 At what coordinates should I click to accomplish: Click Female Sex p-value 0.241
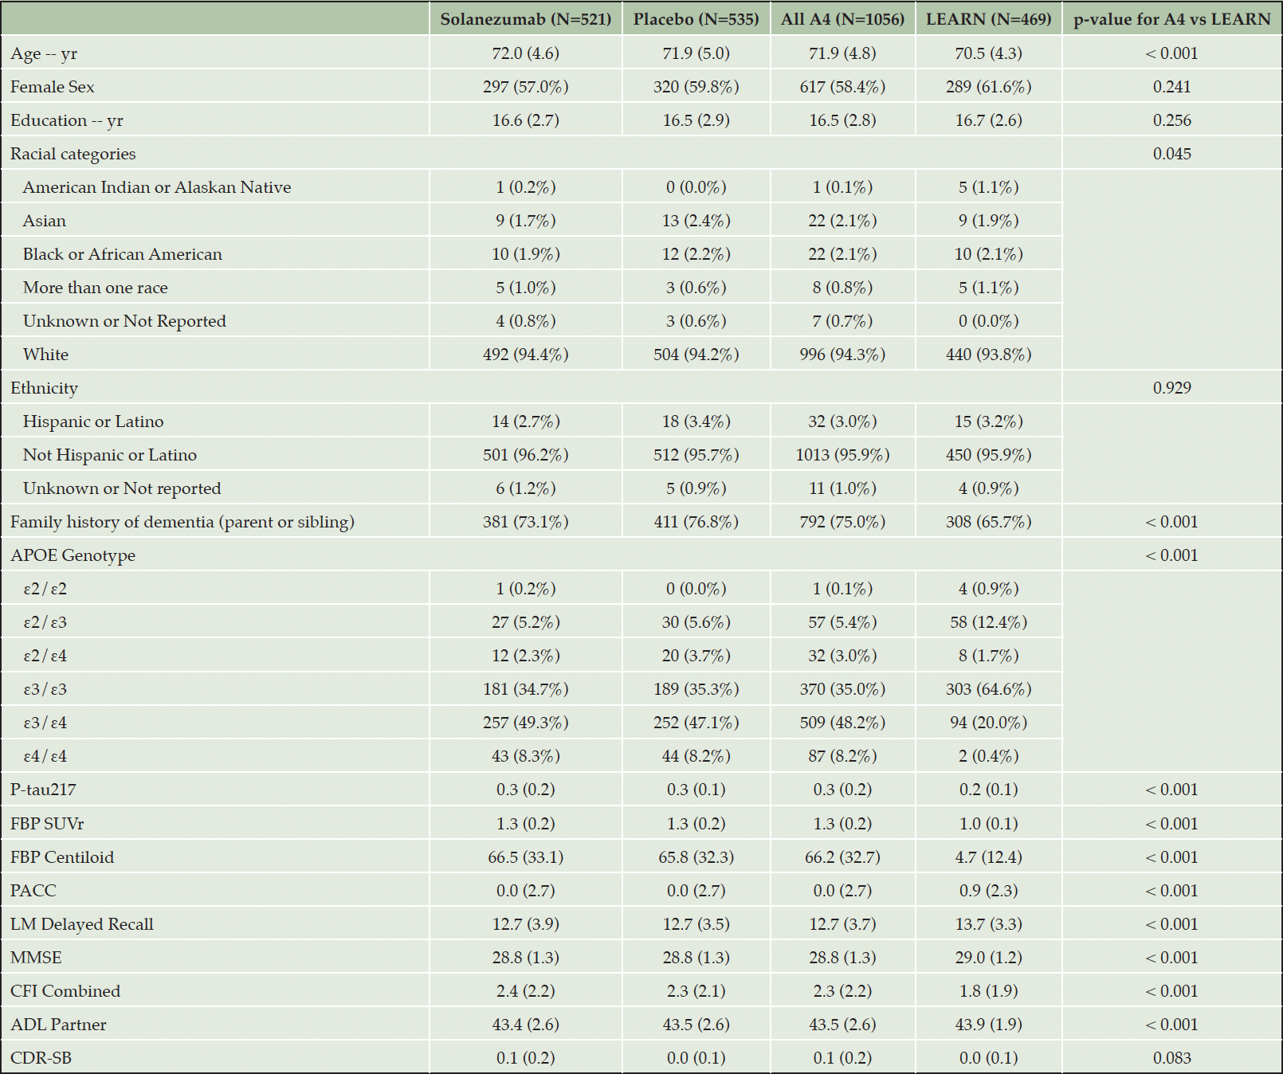tap(1172, 87)
